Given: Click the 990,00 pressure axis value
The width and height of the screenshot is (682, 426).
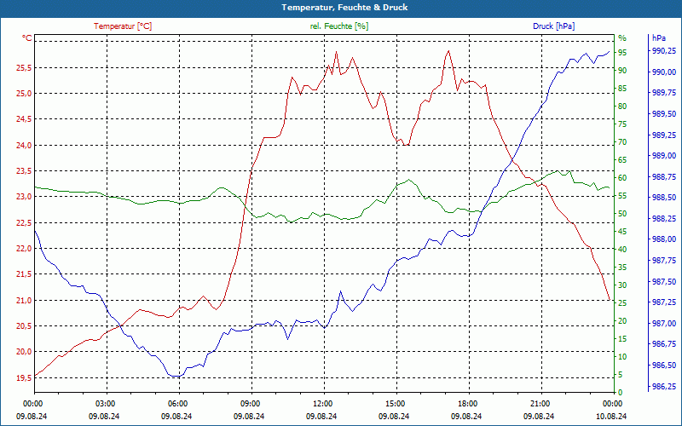Looking at the screenshot, I should 664,72.
